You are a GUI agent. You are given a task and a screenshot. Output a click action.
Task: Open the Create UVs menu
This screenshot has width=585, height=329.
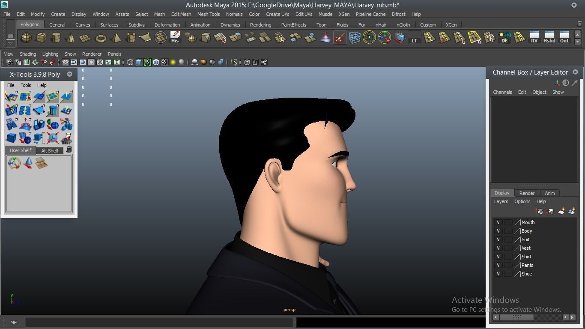[278, 14]
